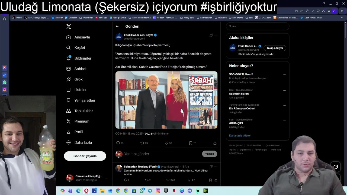Open the Twitter bookmark in bookmarks bar
Image resolution: width=347 pixels, height=195 pixels.
point(17,18)
